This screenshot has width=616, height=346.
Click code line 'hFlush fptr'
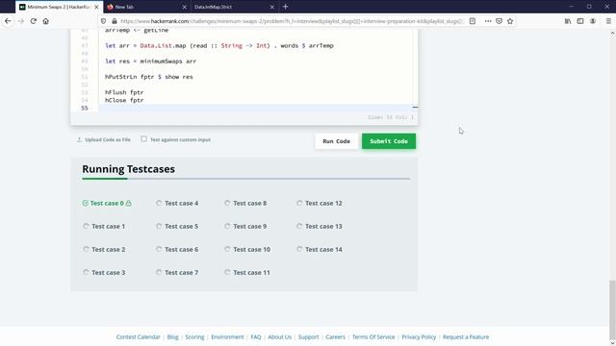(124, 92)
